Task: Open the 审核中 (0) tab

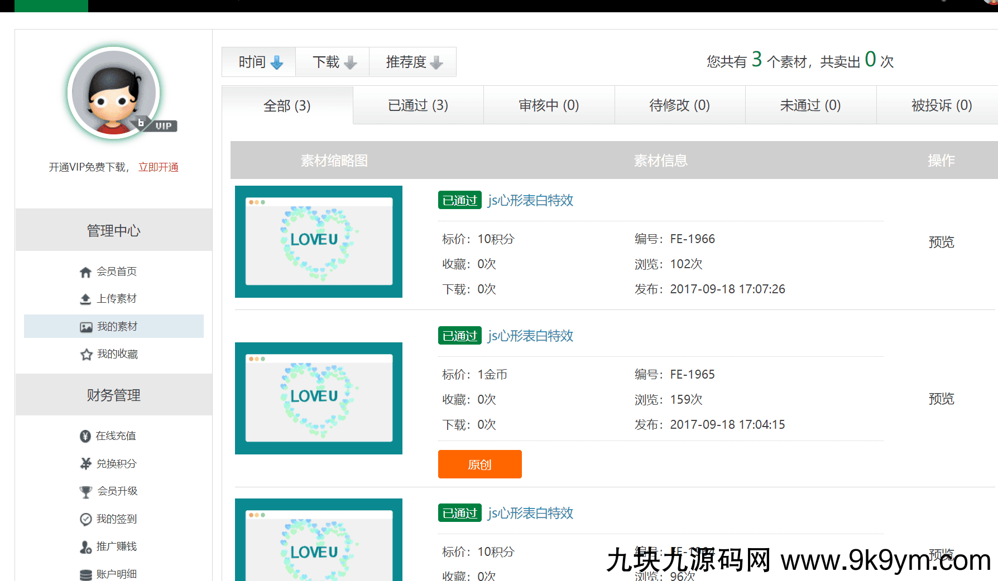Action: click(549, 105)
